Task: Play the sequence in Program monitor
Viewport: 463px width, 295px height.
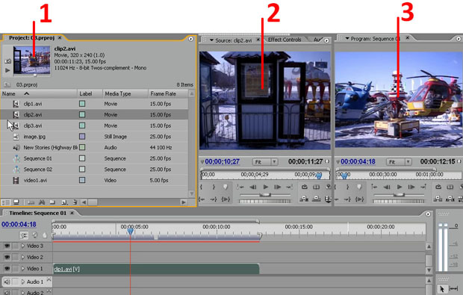Action: click(x=400, y=187)
